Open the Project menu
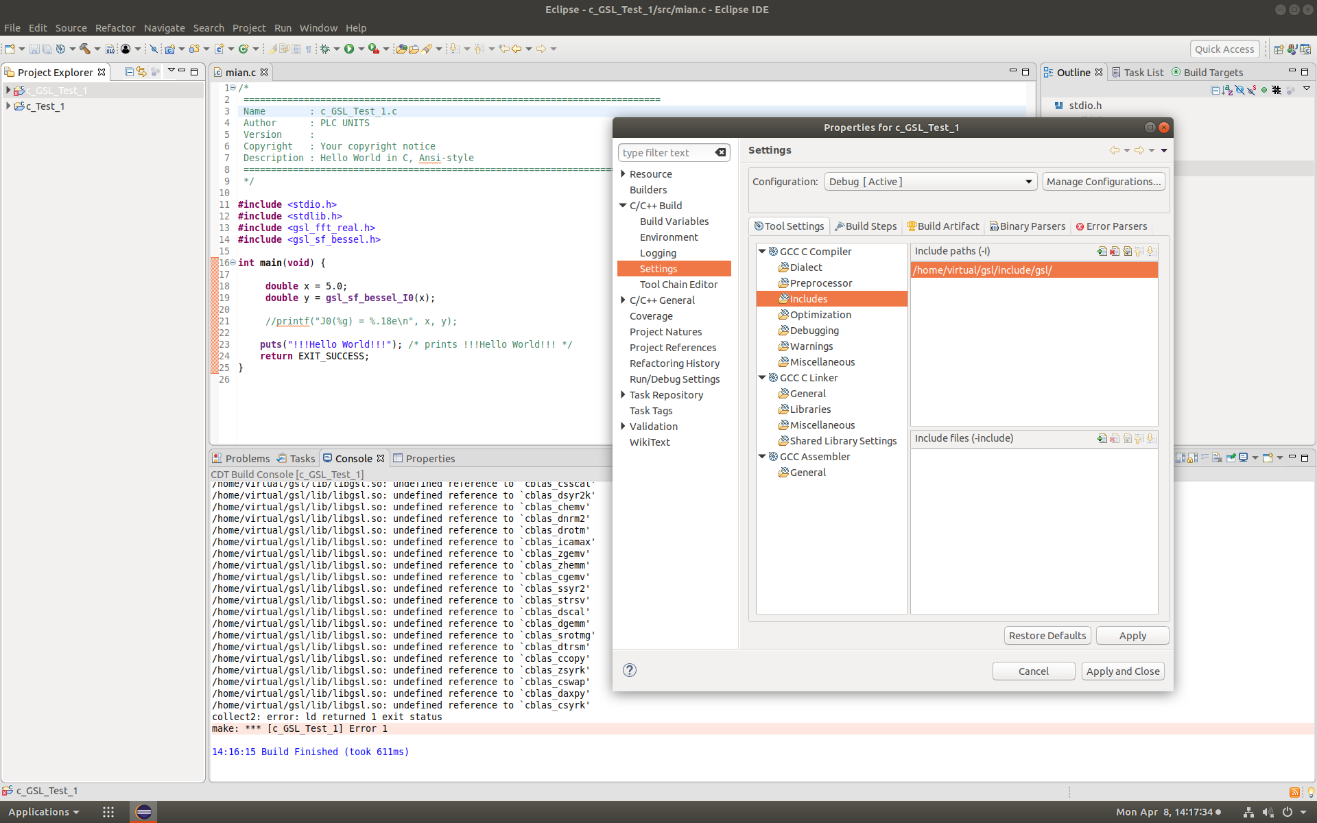The width and height of the screenshot is (1317, 823). click(x=248, y=28)
